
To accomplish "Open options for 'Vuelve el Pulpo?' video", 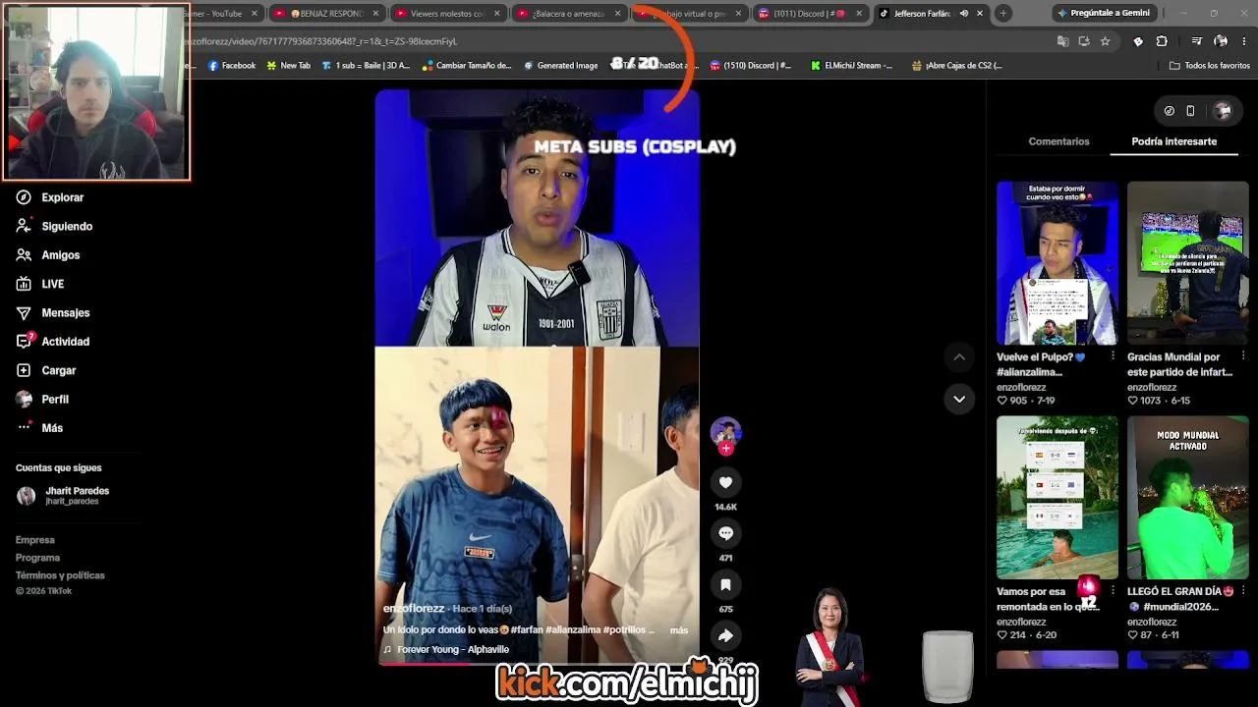I will [x=1113, y=355].
